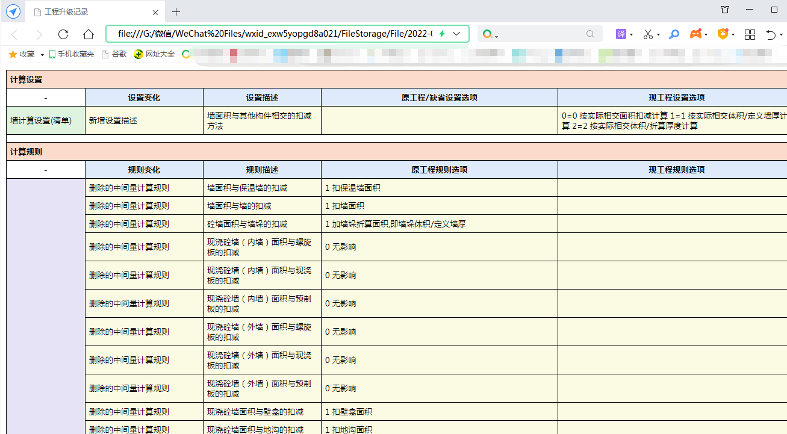Open the skin shirt icon in title bar
787x434 pixels.
tap(725, 10)
